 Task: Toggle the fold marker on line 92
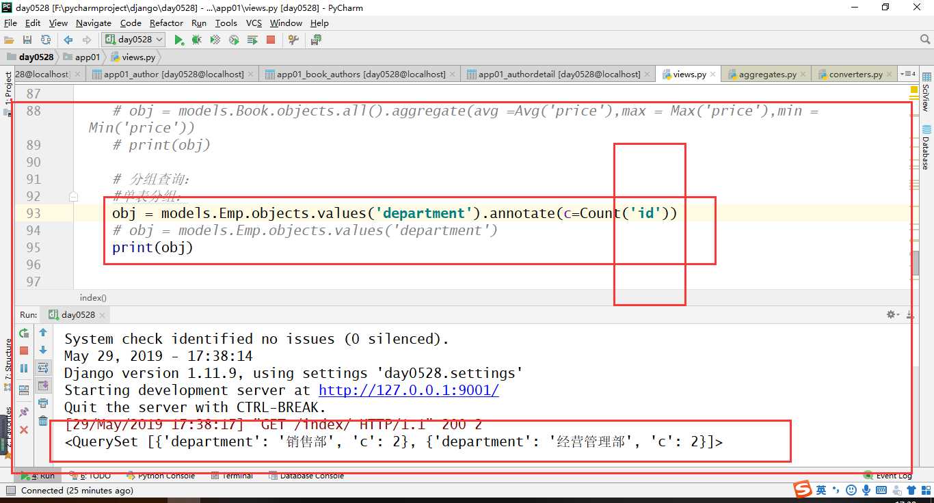click(73, 196)
